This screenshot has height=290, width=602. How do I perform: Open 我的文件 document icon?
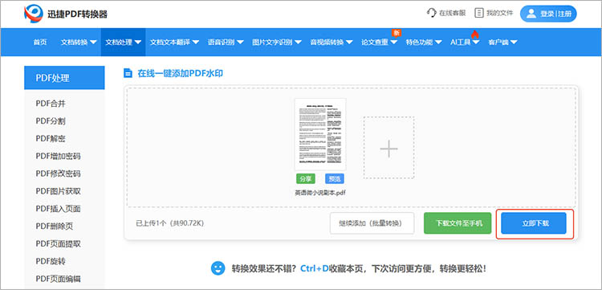478,13
